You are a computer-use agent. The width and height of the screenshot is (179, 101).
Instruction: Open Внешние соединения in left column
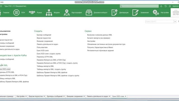coord(7,46)
